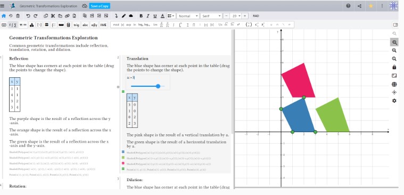Open the font size 20 dropdown
Viewport: 404px width, 195px height.
click(236, 16)
